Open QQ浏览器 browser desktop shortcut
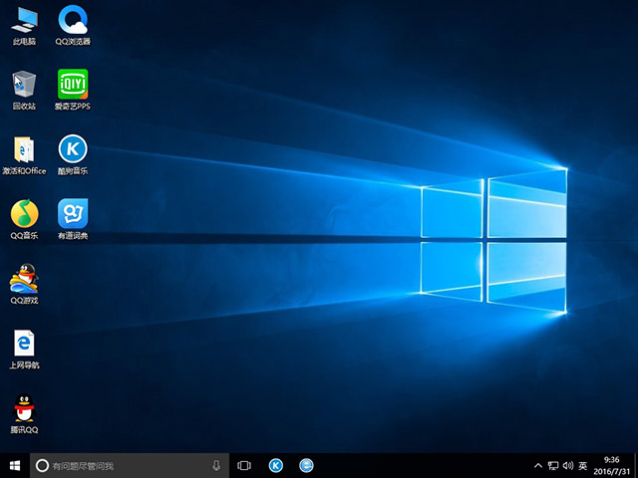The height and width of the screenshot is (478, 638). coord(72,20)
